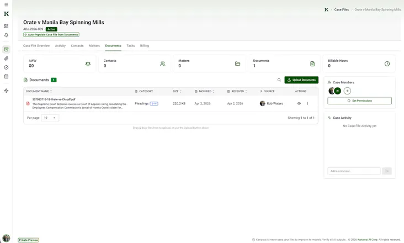This screenshot has height=243, width=404.
Task: Sort by Size column
Action: (177, 91)
